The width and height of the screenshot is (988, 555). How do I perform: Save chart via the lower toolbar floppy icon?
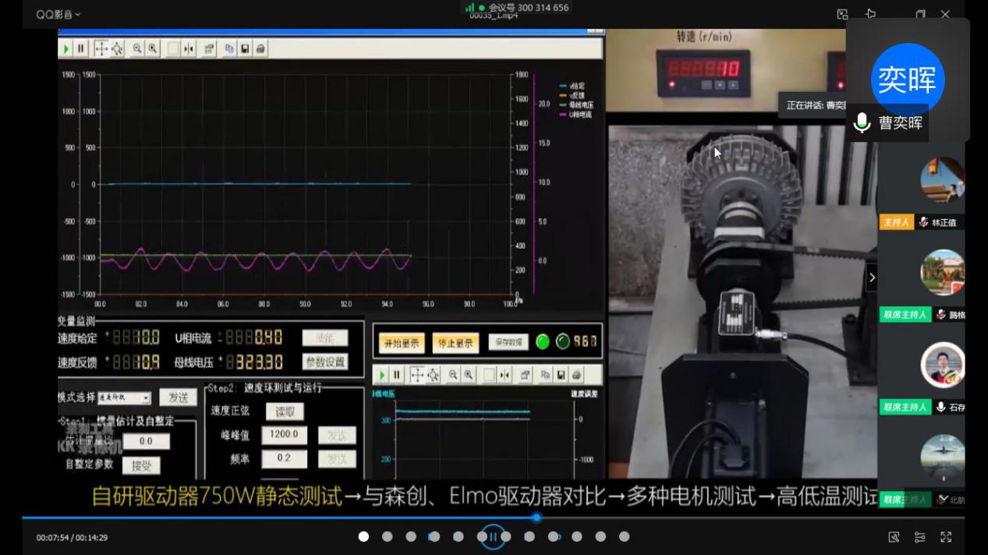[561, 375]
